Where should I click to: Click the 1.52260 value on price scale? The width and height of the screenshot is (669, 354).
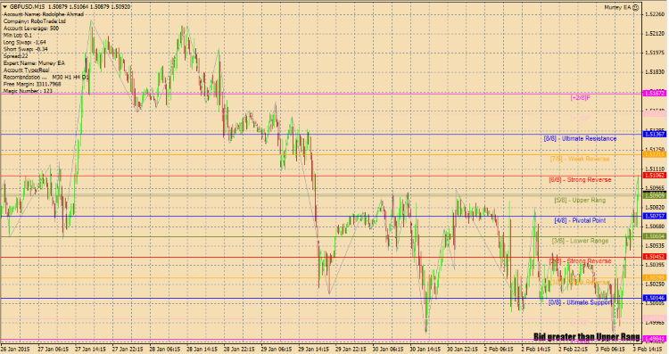point(656,14)
